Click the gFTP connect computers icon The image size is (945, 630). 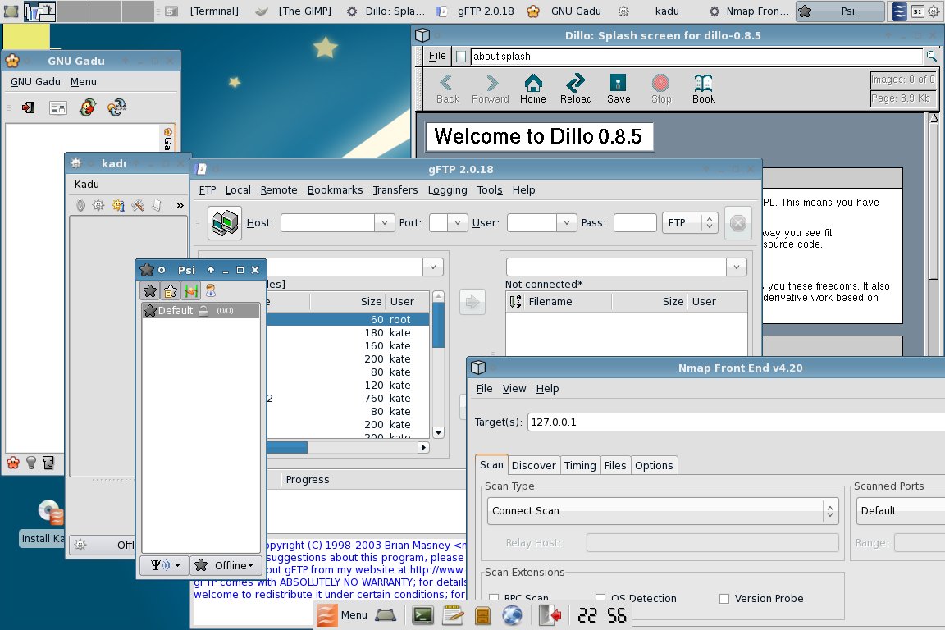coord(225,223)
